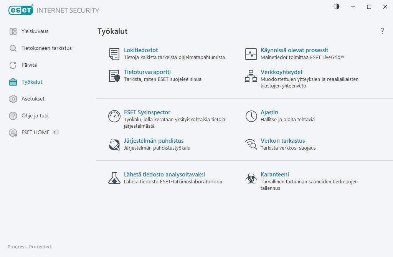Open Asetukset from the sidebar
The width and height of the screenshot is (393, 257).
pyautogui.click(x=33, y=99)
